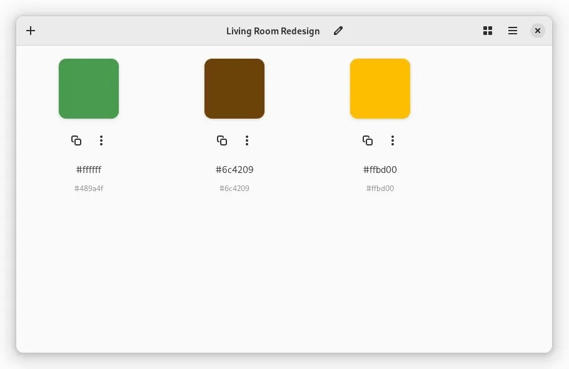Image resolution: width=569 pixels, height=369 pixels.
Task: Copy the green color using its copy icon
Action: click(76, 140)
